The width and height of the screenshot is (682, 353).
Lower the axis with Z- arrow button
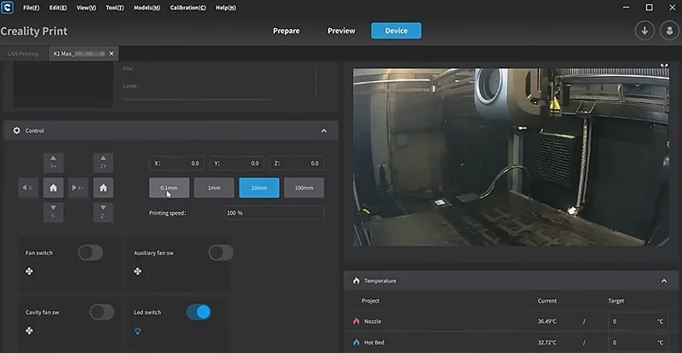pos(103,212)
